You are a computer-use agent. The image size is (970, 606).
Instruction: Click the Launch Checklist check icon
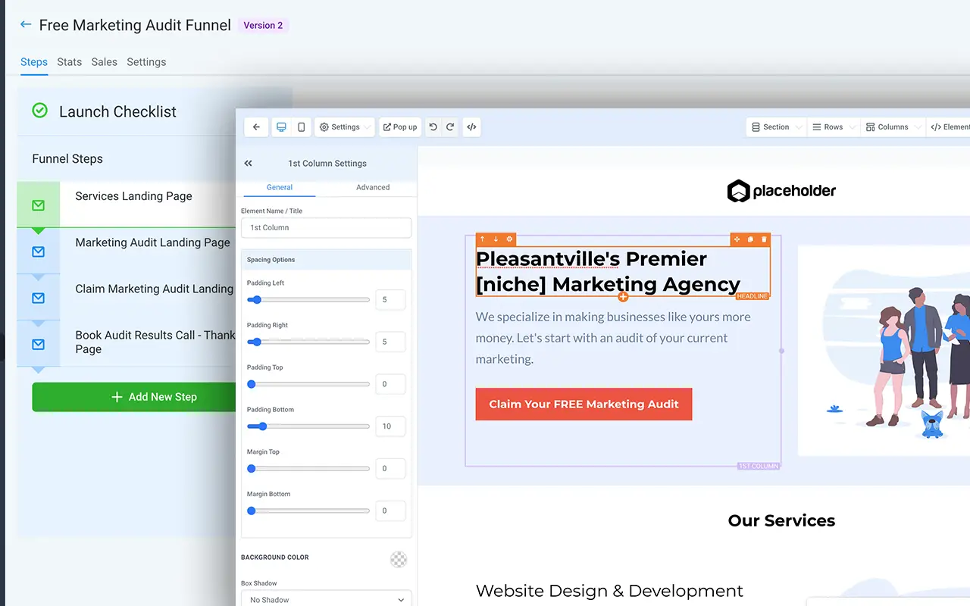pos(39,111)
